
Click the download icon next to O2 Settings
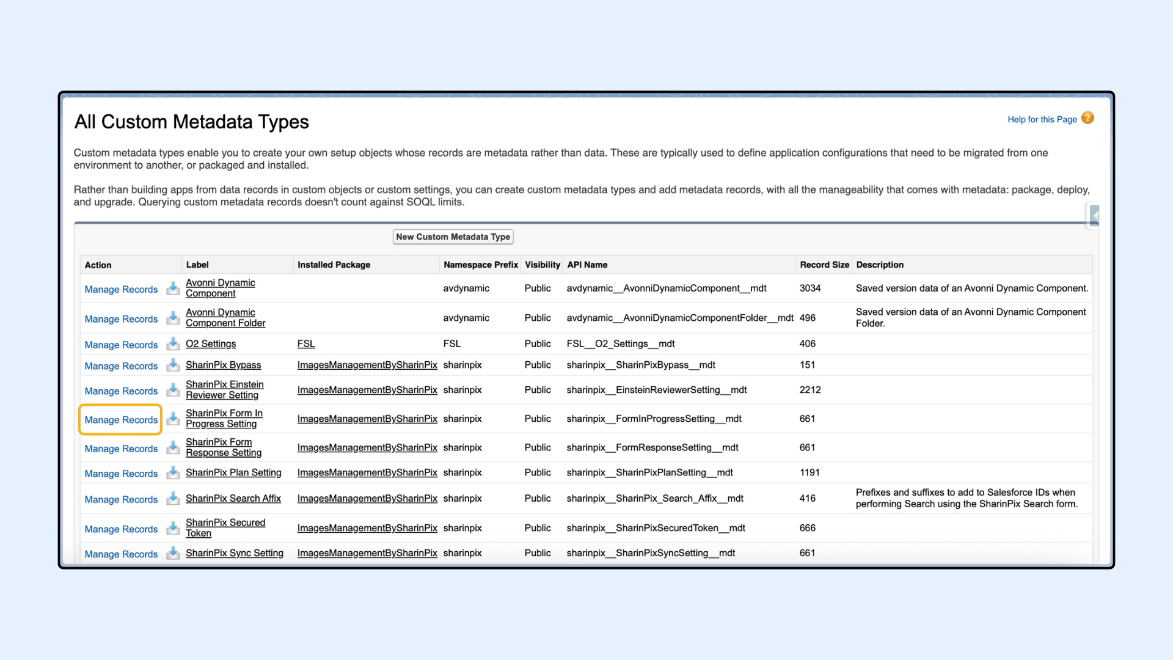[x=173, y=343]
